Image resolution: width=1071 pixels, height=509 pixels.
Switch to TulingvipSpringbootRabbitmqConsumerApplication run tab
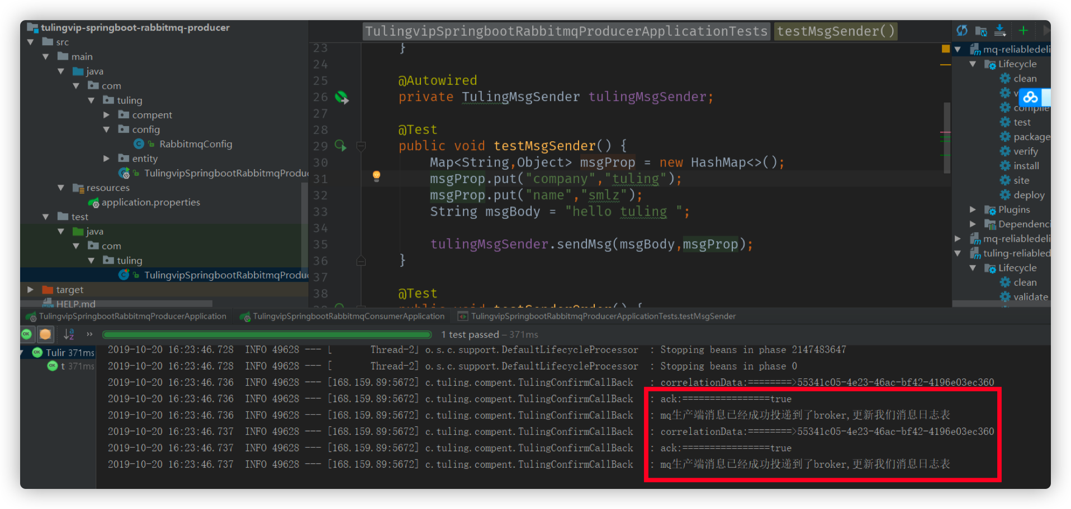[x=342, y=316]
